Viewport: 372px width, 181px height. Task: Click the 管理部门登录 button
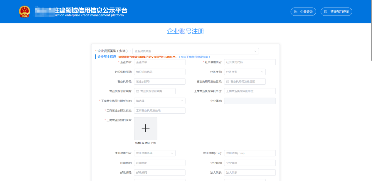(336, 12)
